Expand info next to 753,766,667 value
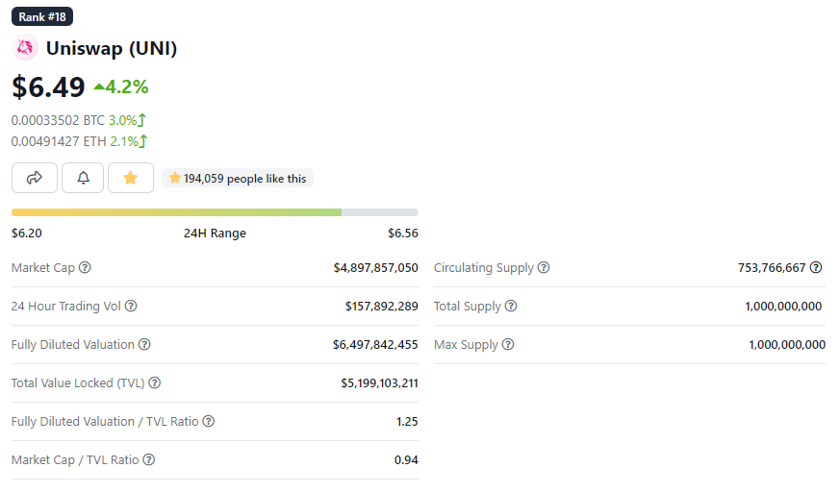Screen dimensions: 840x493 click(817, 268)
